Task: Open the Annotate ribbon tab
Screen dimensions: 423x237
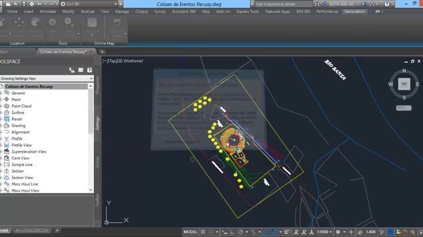Action: (48, 12)
